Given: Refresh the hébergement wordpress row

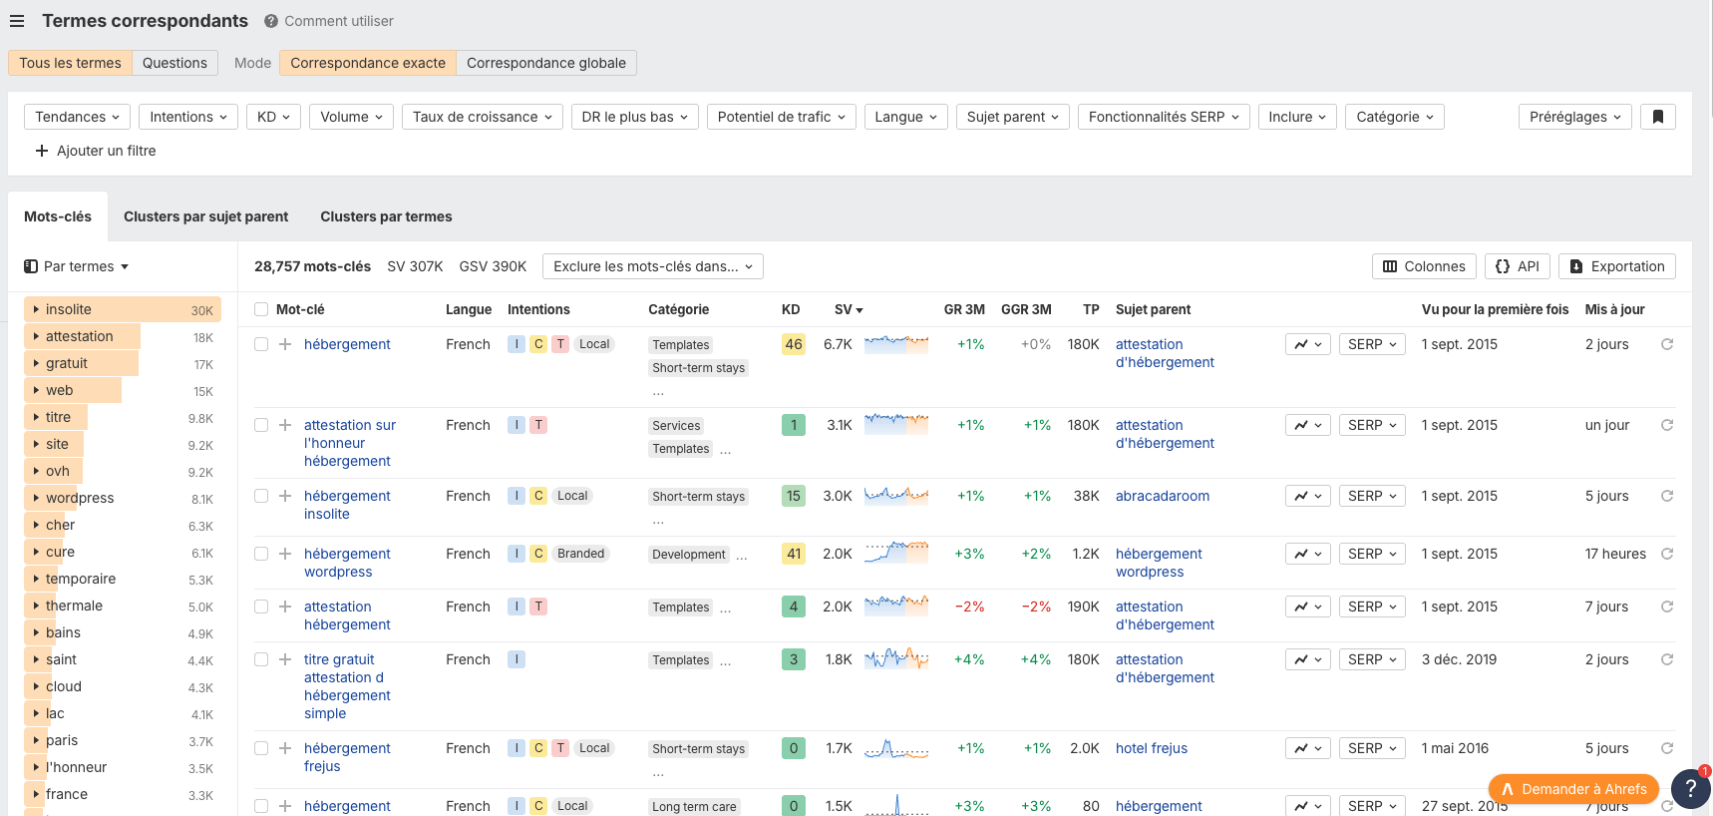Looking at the screenshot, I should pyautogui.click(x=1667, y=554).
